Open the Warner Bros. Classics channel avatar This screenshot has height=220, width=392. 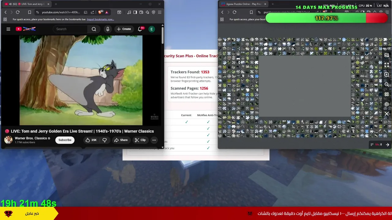pyautogui.click(x=8, y=140)
